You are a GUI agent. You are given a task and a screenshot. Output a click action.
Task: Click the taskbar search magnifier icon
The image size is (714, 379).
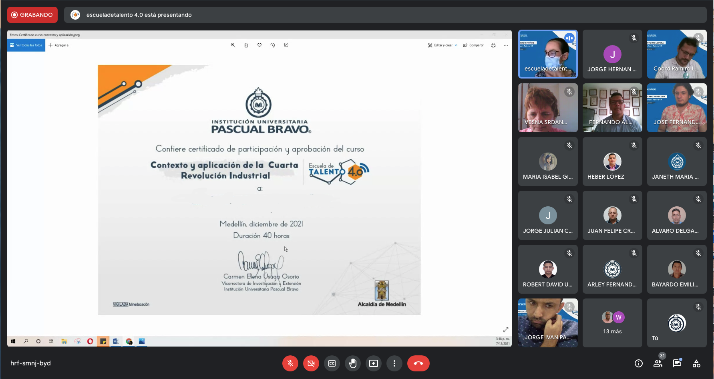26,341
